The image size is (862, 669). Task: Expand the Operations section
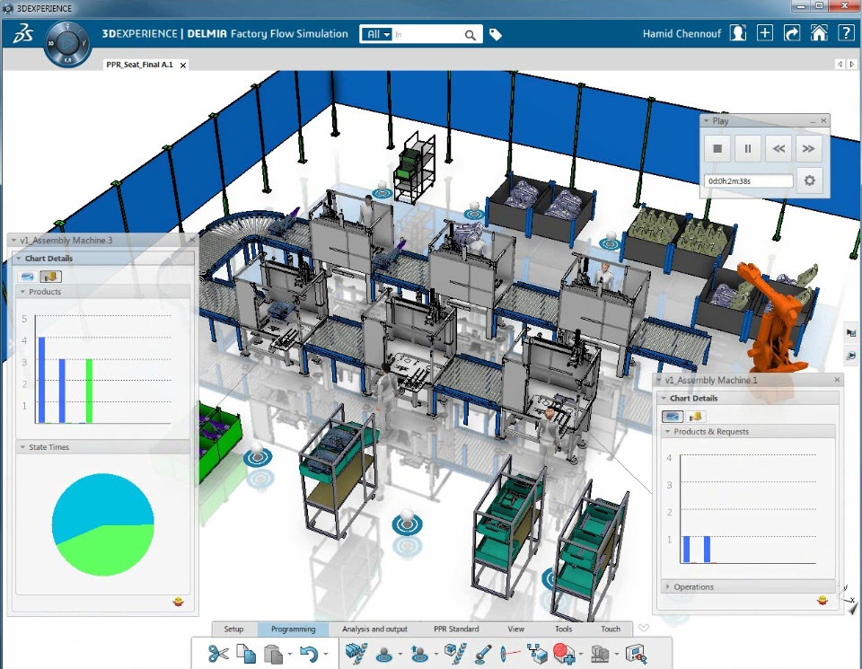click(x=667, y=586)
